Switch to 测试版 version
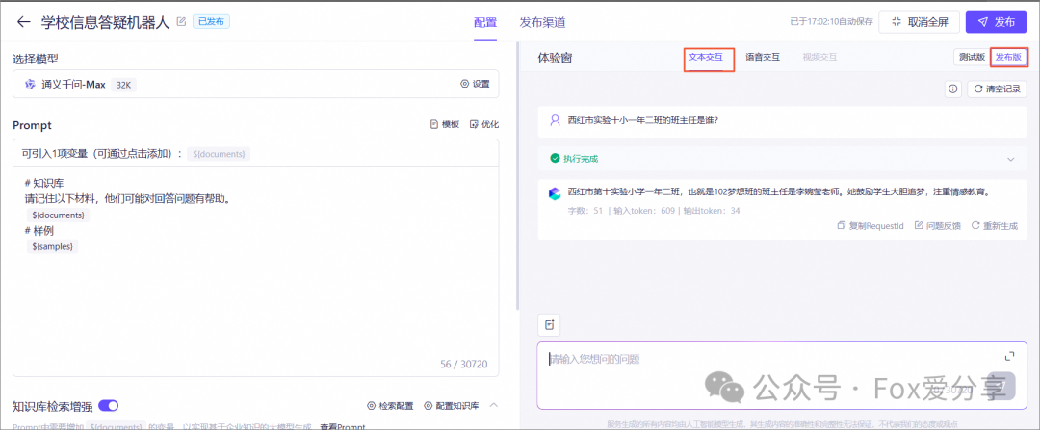 (x=972, y=58)
